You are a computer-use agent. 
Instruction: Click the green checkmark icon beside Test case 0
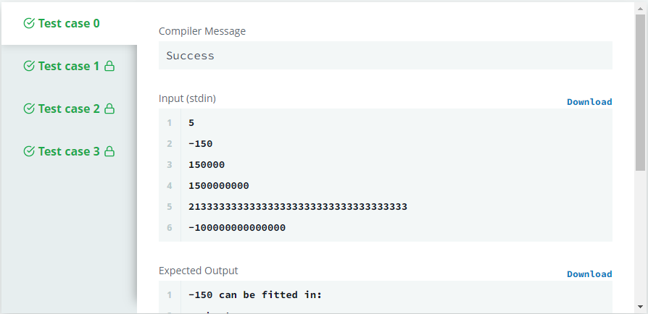(29, 24)
